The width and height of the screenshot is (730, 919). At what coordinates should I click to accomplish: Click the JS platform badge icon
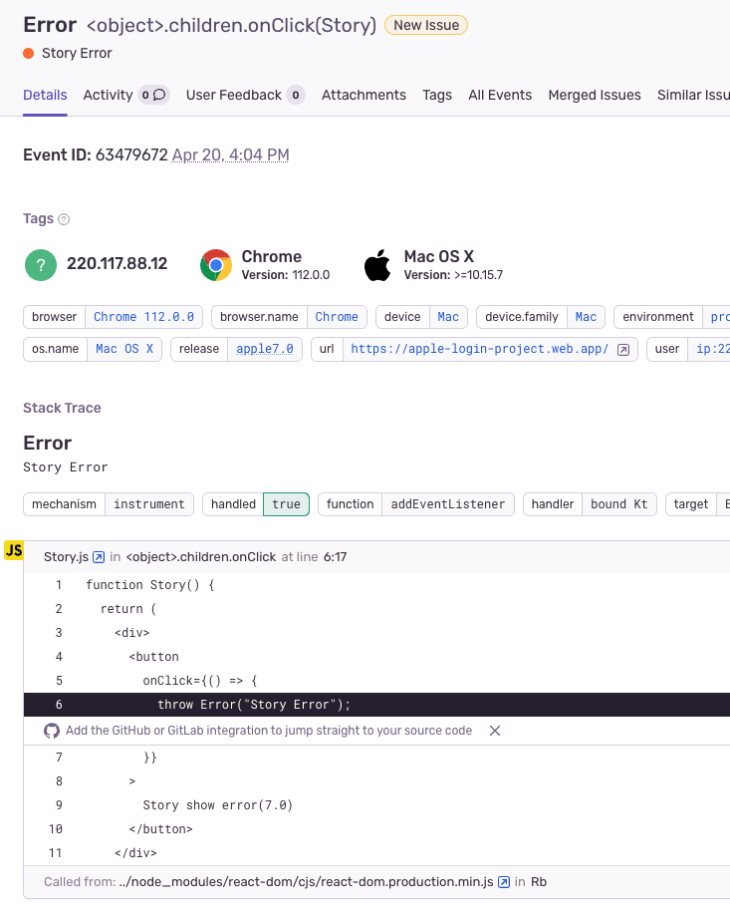(x=14, y=550)
